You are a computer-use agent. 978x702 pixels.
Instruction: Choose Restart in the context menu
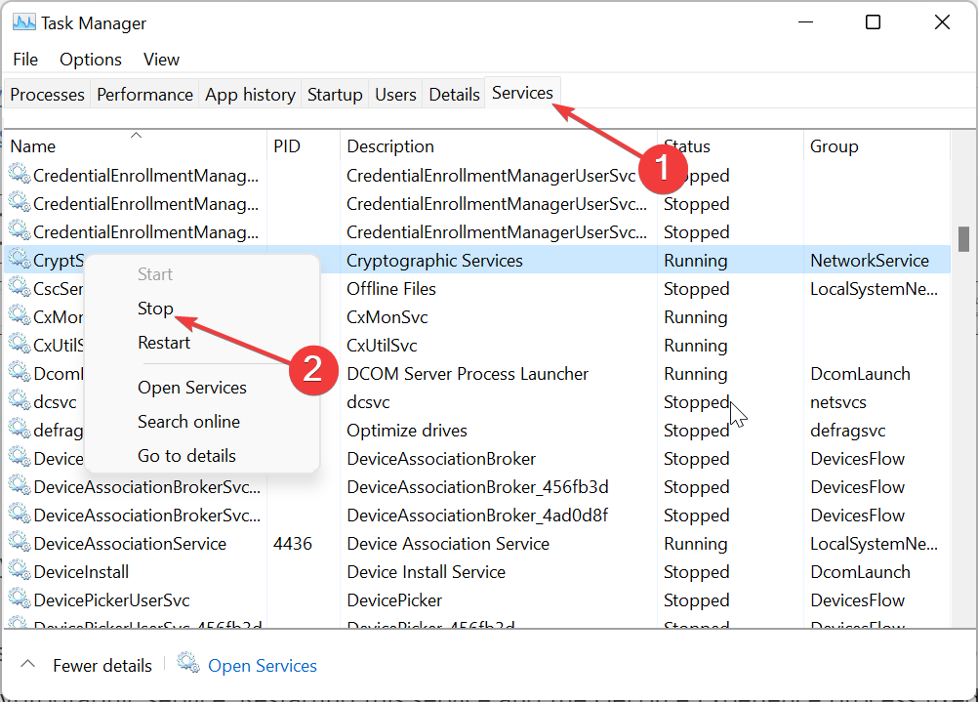tap(164, 343)
